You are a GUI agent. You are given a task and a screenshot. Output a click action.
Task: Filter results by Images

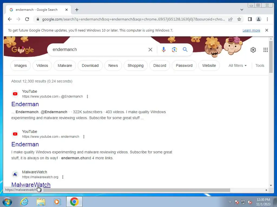[21, 65]
